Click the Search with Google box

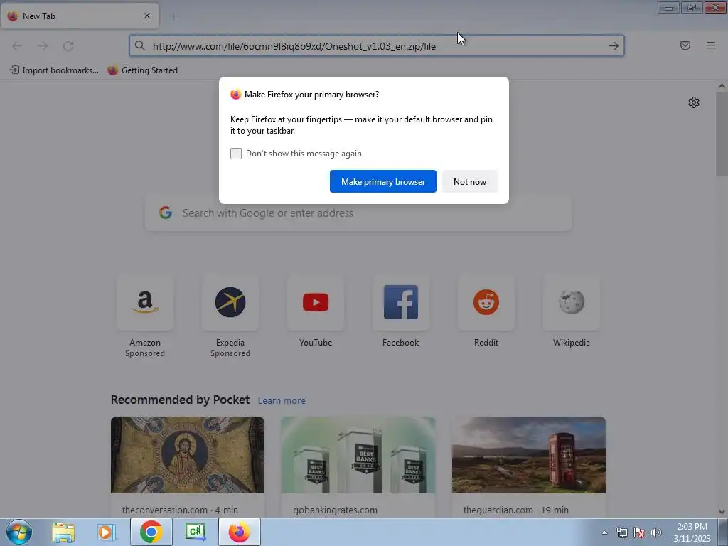[358, 213]
